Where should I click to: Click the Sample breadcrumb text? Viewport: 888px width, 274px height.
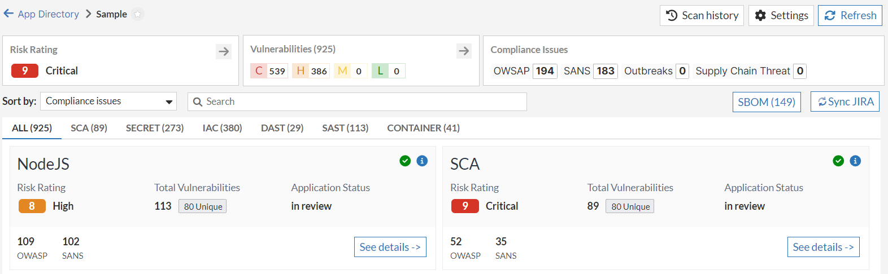coord(111,14)
